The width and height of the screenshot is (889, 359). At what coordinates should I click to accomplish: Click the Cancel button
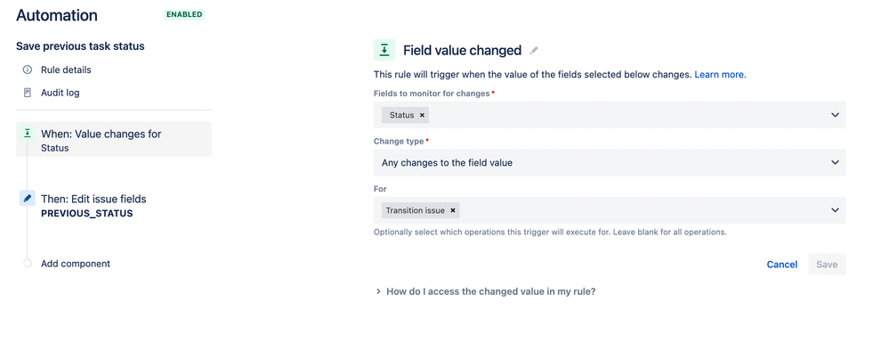pos(781,265)
